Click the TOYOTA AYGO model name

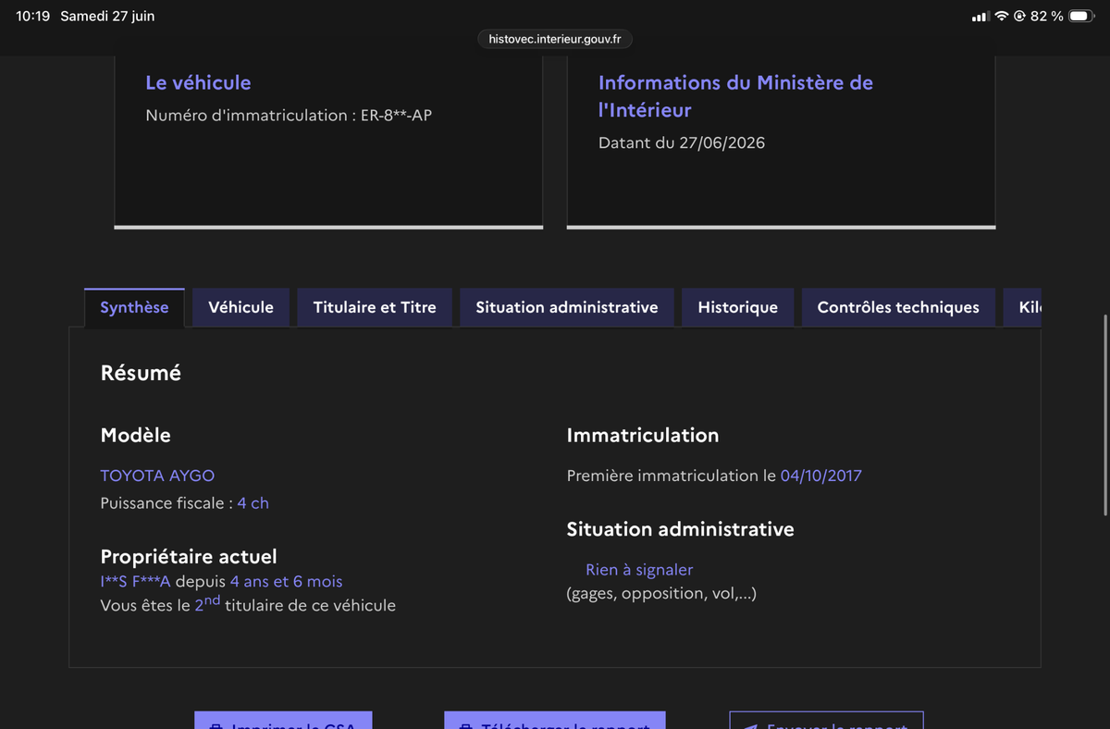[157, 476]
